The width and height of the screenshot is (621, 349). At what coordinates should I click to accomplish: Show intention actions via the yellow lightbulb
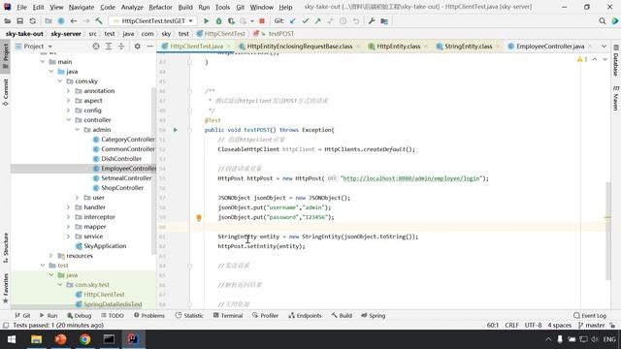tap(199, 217)
